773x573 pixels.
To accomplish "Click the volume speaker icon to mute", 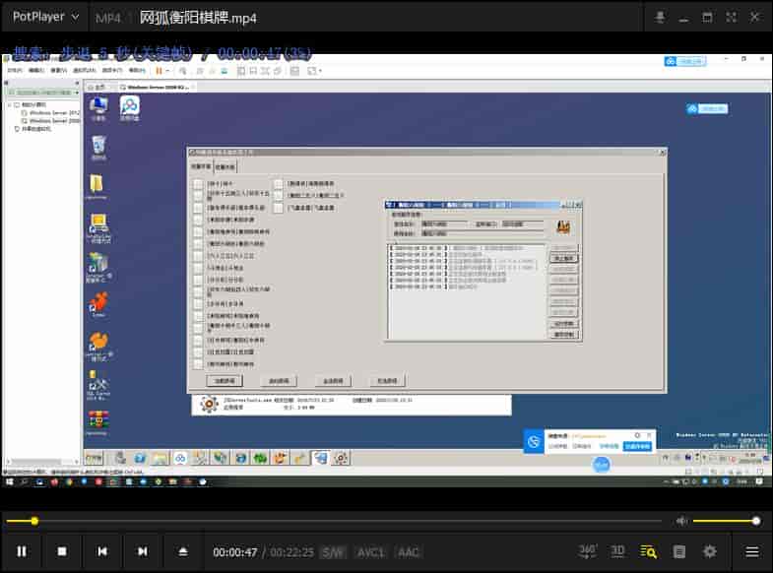I will coord(681,521).
